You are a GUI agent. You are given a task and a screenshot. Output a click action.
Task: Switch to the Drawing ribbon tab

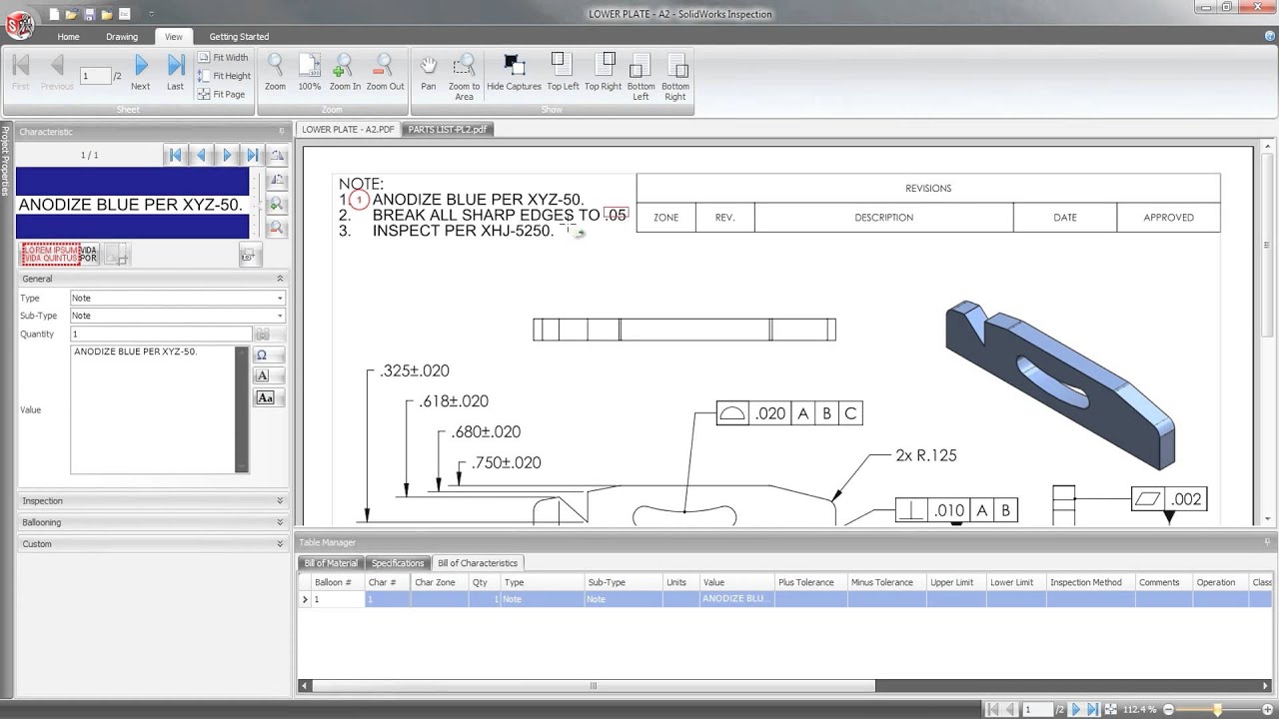[x=122, y=37]
